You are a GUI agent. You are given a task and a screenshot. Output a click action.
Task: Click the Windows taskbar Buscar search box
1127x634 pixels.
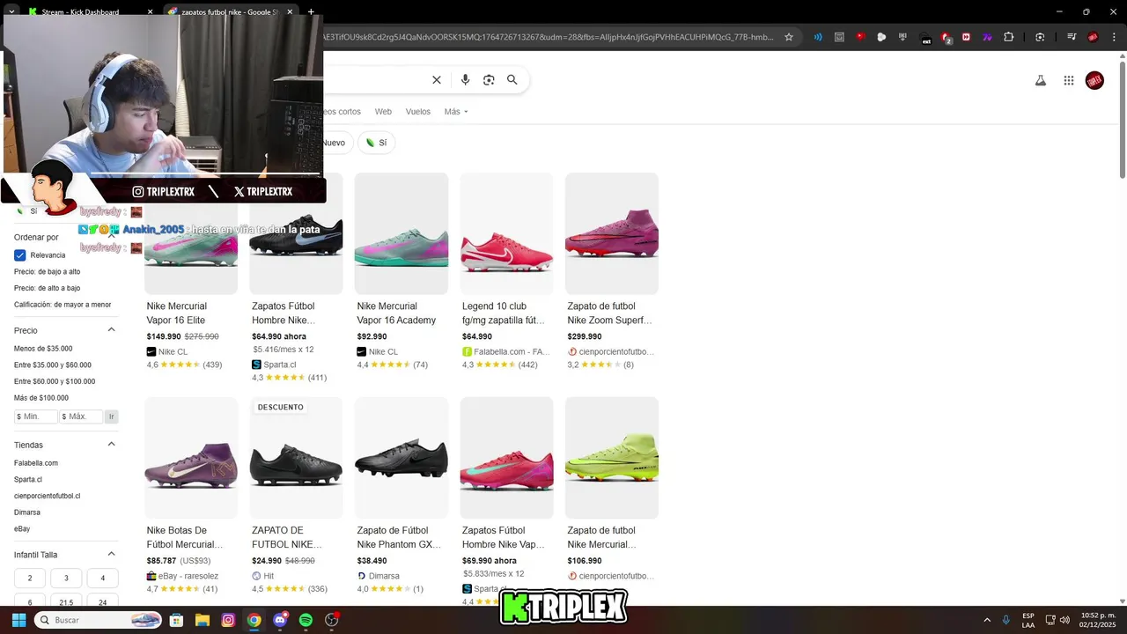tap(98, 620)
